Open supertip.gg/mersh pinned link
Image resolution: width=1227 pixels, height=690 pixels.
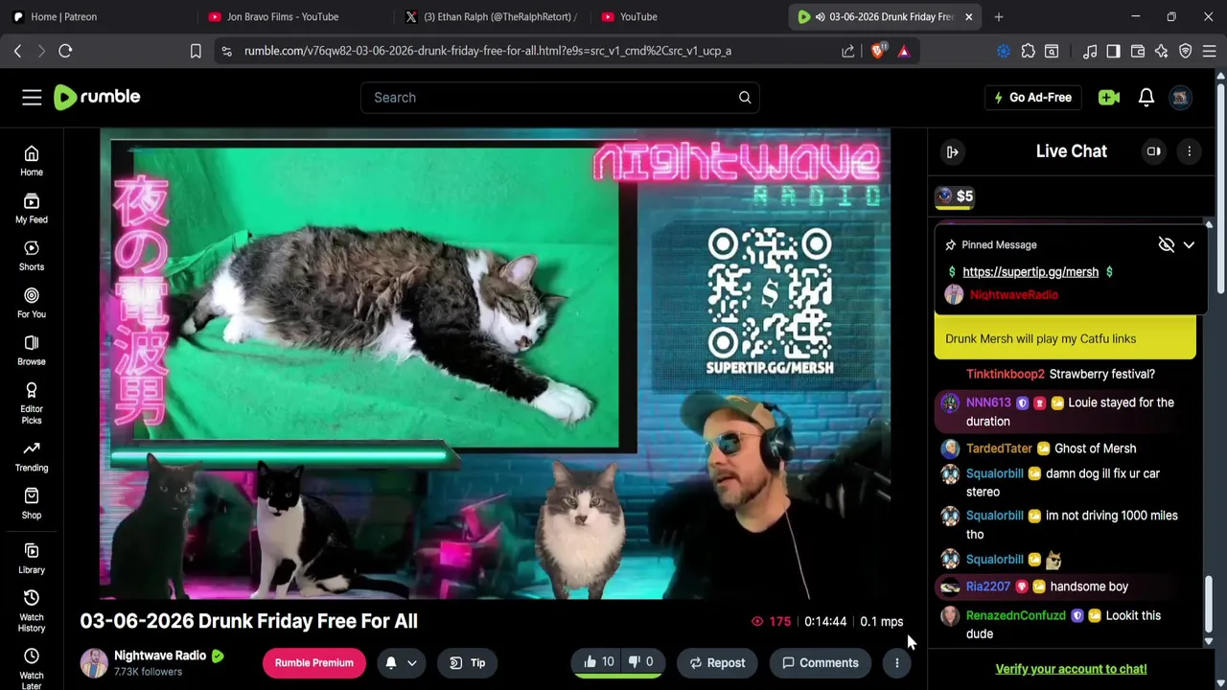point(1030,271)
